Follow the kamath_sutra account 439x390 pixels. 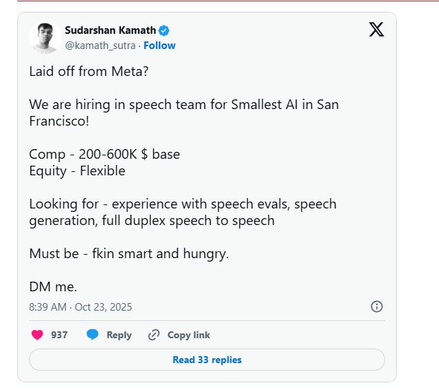[159, 46]
